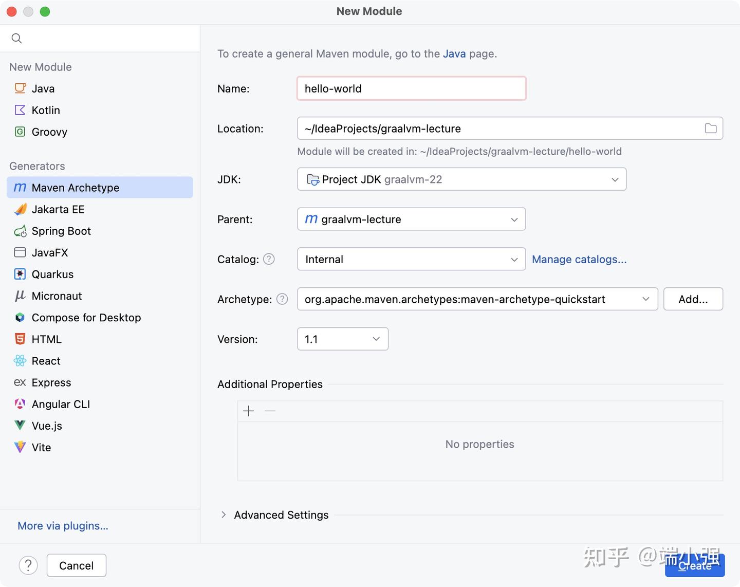Add a new additional property

click(x=248, y=411)
